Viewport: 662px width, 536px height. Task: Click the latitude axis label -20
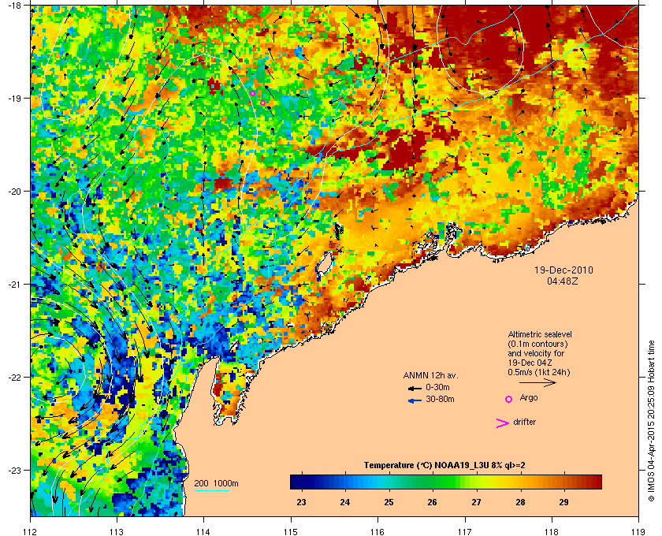(x=15, y=192)
